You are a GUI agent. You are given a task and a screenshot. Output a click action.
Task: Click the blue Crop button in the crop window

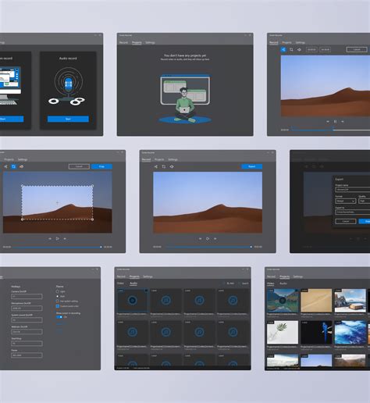click(x=101, y=166)
